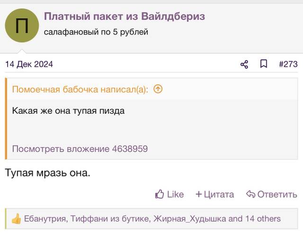The image size is (303, 234).
Task: Bookmark this post with the bookmark icon
Action: [264, 64]
